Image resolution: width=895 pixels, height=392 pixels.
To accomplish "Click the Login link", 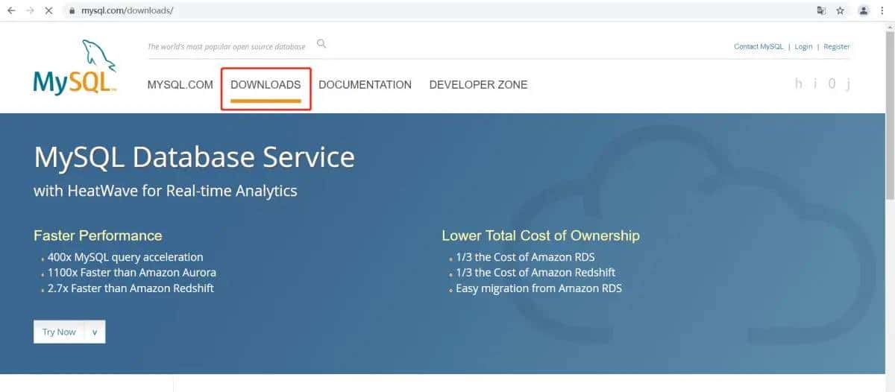I will click(x=803, y=46).
